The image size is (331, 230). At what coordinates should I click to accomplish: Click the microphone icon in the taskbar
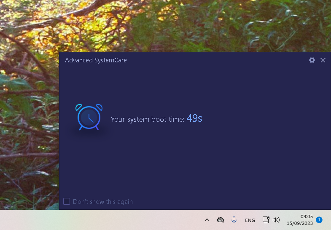click(x=234, y=220)
